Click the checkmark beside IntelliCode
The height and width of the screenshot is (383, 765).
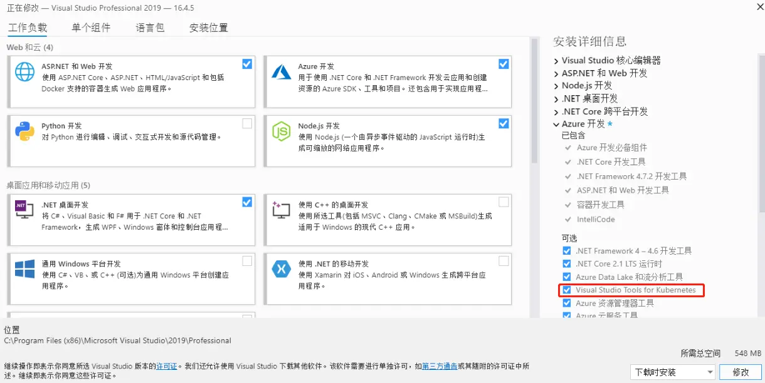point(568,219)
